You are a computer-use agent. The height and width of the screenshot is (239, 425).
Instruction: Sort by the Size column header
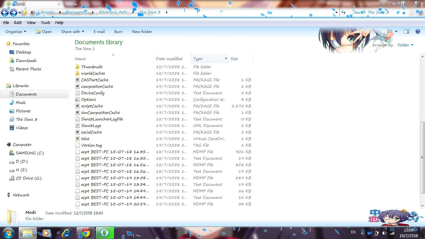(x=241, y=59)
